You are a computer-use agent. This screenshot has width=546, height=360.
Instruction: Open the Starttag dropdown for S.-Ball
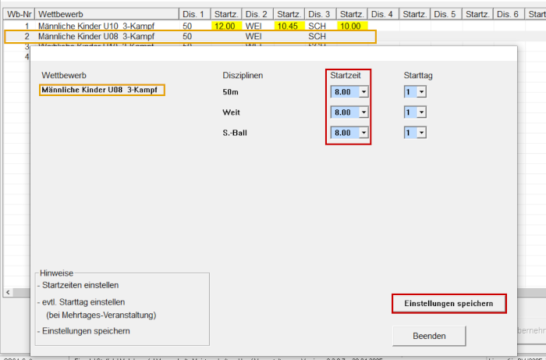pyautogui.click(x=421, y=133)
